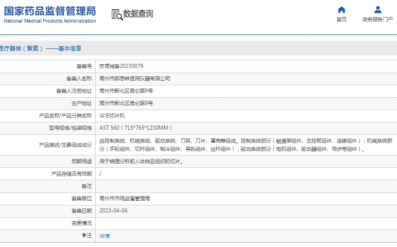The height and width of the screenshot is (247, 397).
Task: Click the 政务服务门户 label
Action: tap(378, 20)
